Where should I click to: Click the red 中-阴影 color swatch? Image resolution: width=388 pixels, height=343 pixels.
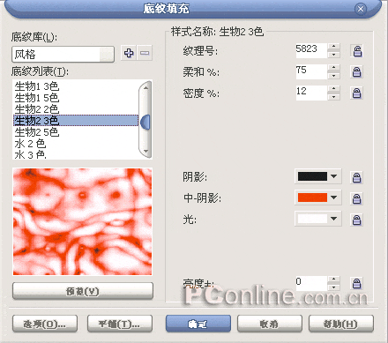pyautogui.click(x=312, y=198)
